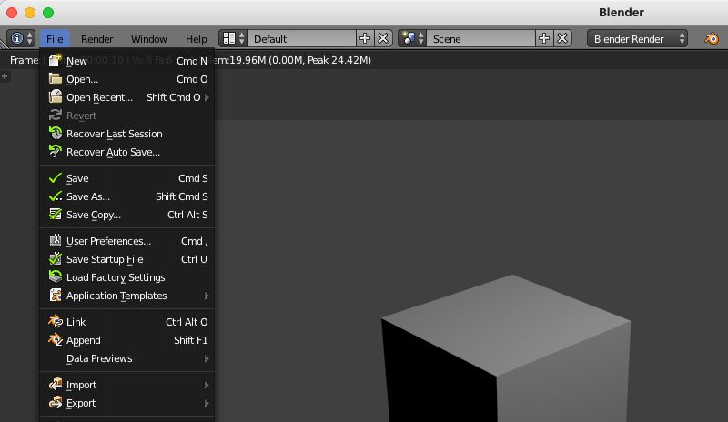Viewport: 728px width, 422px height.
Task: Expand the Data Previews submenu arrow
Action: click(x=207, y=358)
